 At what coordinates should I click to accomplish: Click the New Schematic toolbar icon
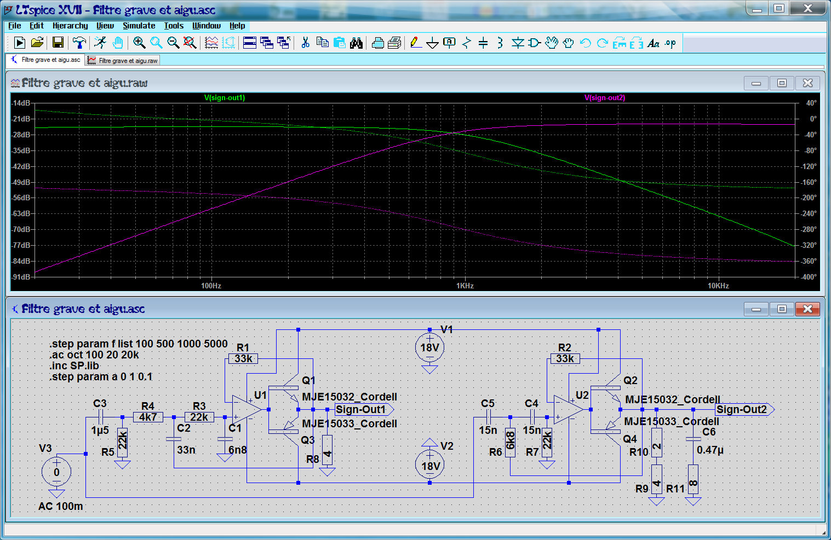click(x=19, y=43)
